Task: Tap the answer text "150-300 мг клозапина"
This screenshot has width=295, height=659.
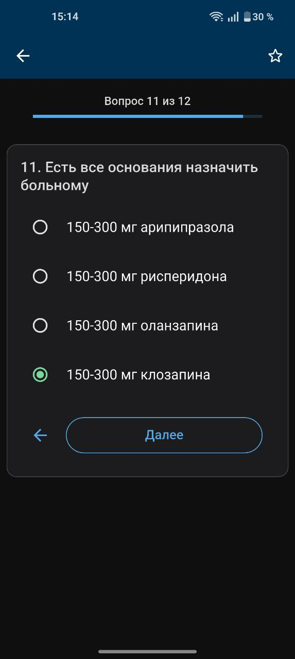Action: pyautogui.click(x=138, y=375)
